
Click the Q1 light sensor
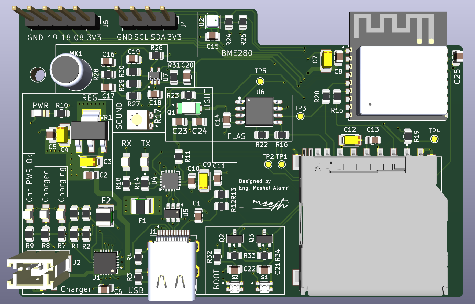coord(189,108)
